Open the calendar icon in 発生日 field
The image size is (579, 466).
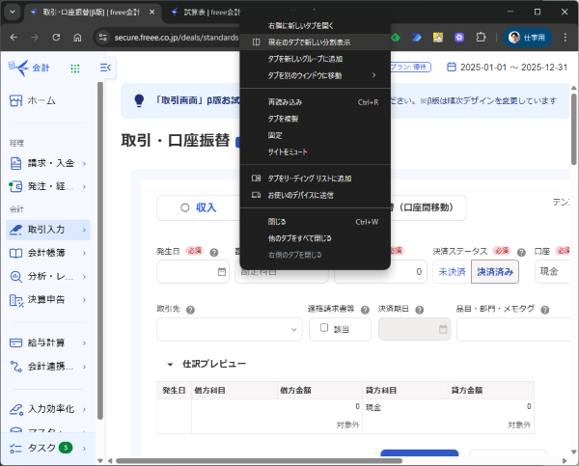click(221, 272)
